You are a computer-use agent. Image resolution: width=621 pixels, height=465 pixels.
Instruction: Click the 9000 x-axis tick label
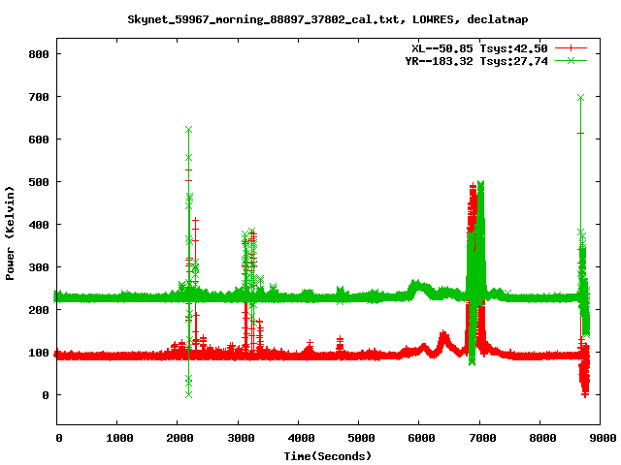[x=603, y=438]
